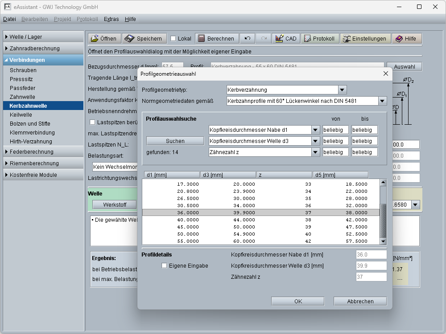
Task: Confirm the dialog with OK
Action: pyautogui.click(x=298, y=301)
